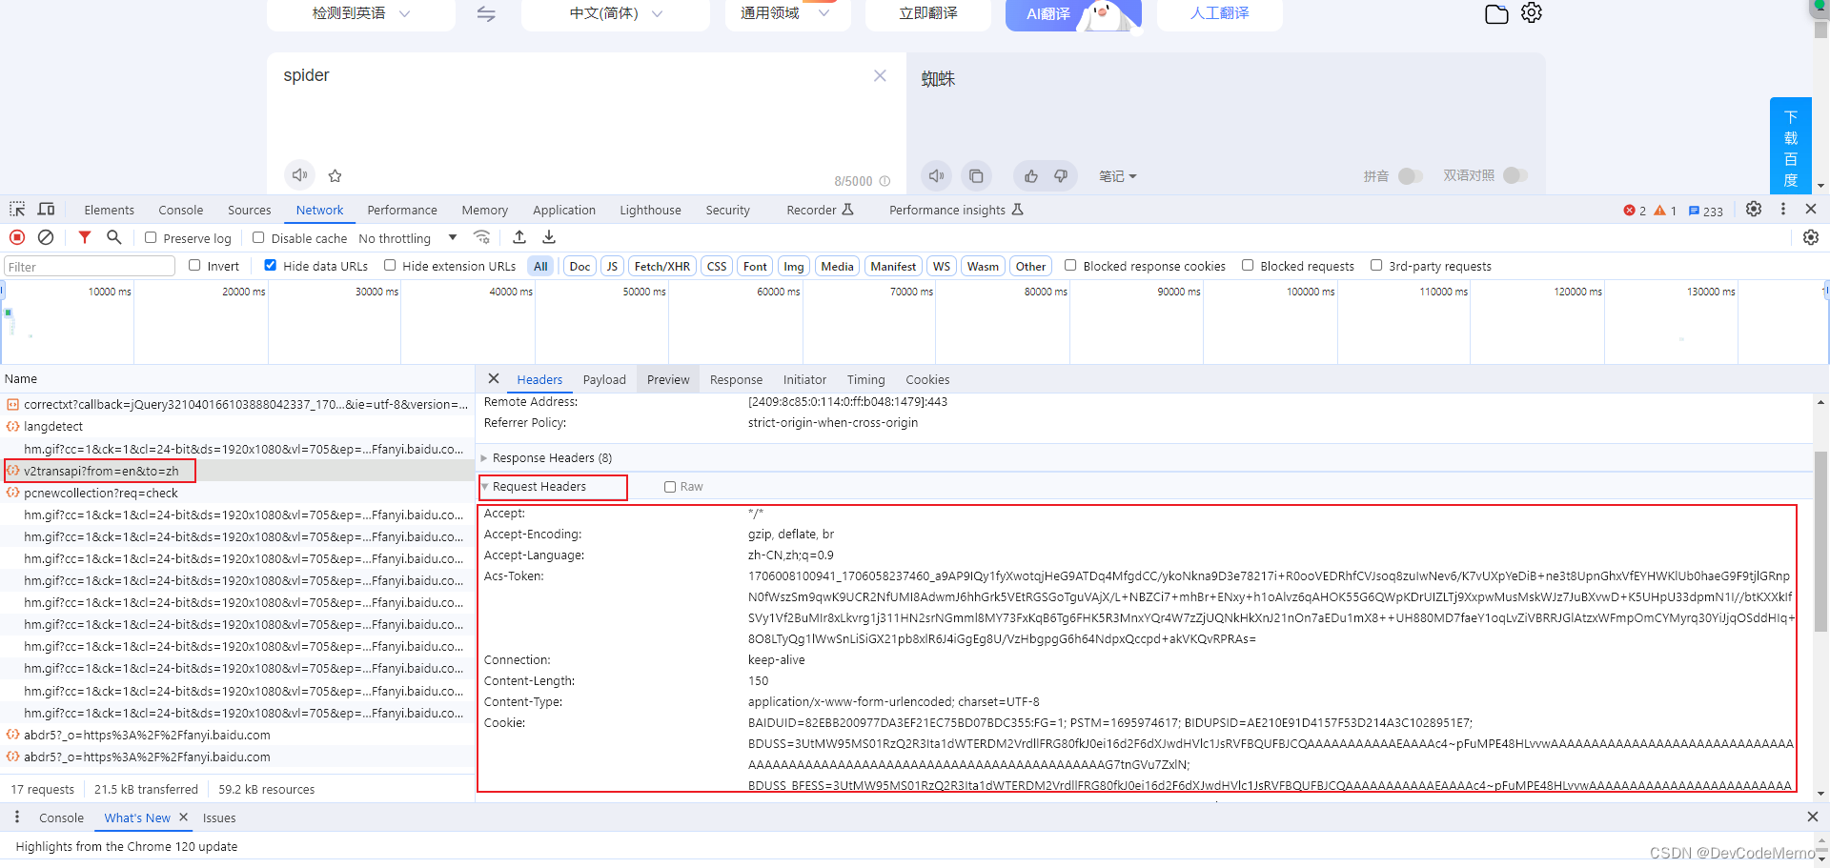The width and height of the screenshot is (1830, 868).
Task: Uncheck Hide data URLs
Action: tap(271, 266)
